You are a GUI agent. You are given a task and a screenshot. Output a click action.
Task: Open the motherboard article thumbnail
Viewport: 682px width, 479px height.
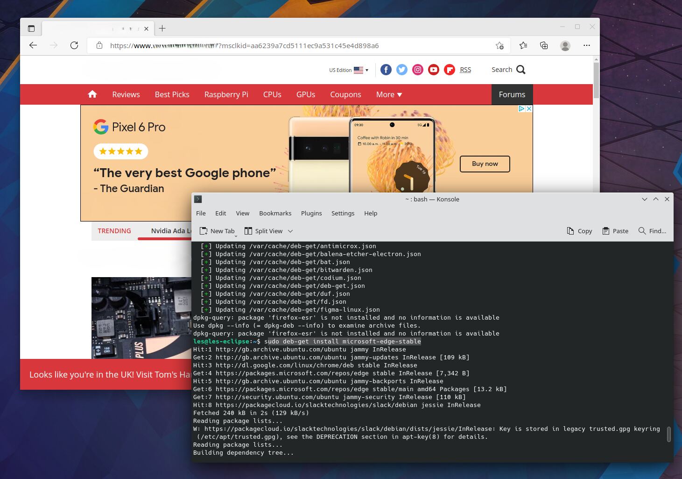pos(141,318)
